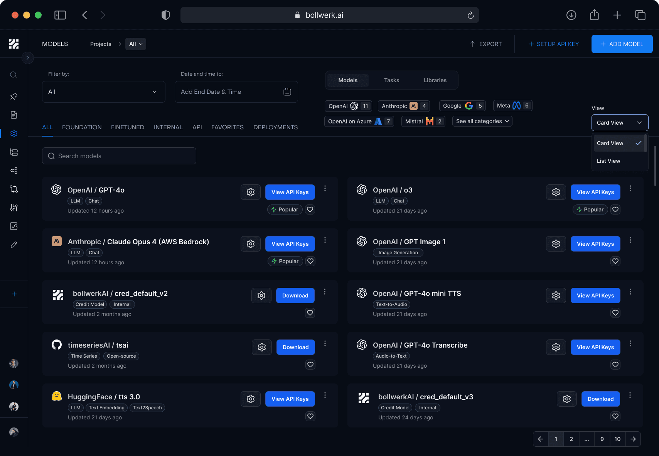Open settings gear for cred_default_v2
The height and width of the screenshot is (456, 659).
pyautogui.click(x=261, y=296)
